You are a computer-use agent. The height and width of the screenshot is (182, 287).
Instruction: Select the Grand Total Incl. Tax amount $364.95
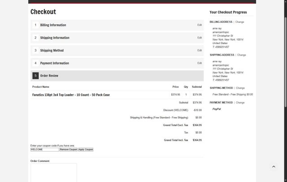point(197,140)
